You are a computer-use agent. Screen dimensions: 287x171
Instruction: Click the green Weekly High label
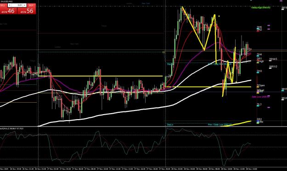(261, 8)
